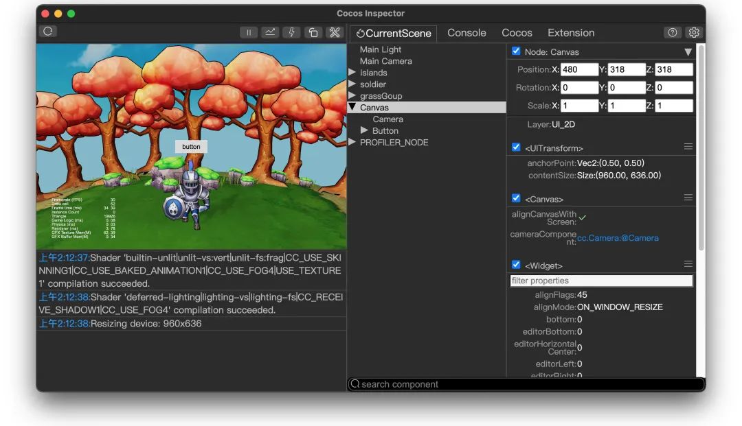Click the magnifier icon in search component
742x426 pixels.
pos(355,384)
